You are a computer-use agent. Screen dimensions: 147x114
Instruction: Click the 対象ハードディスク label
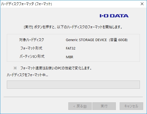click(x=32, y=40)
